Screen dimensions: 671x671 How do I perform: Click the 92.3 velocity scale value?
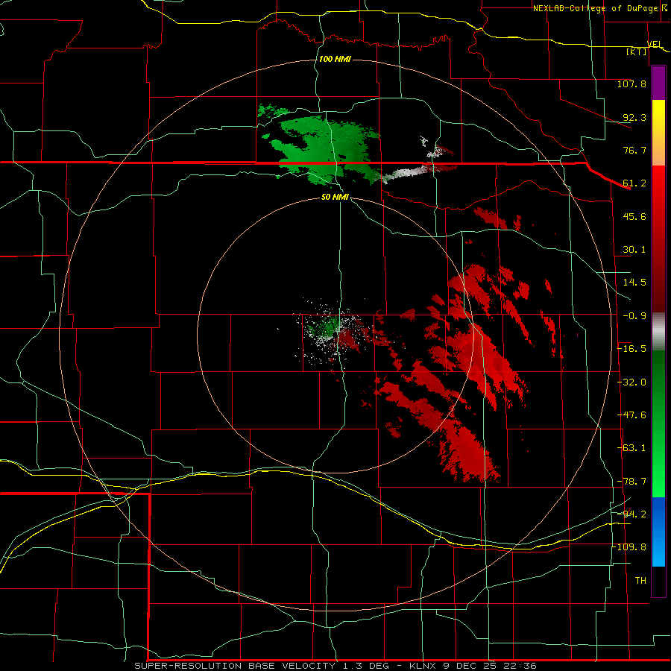click(634, 117)
